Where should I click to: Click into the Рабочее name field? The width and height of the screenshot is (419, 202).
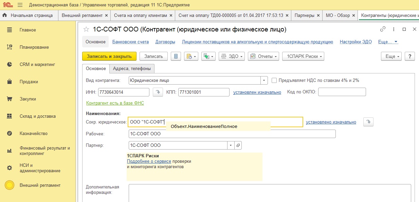(x=232, y=134)
